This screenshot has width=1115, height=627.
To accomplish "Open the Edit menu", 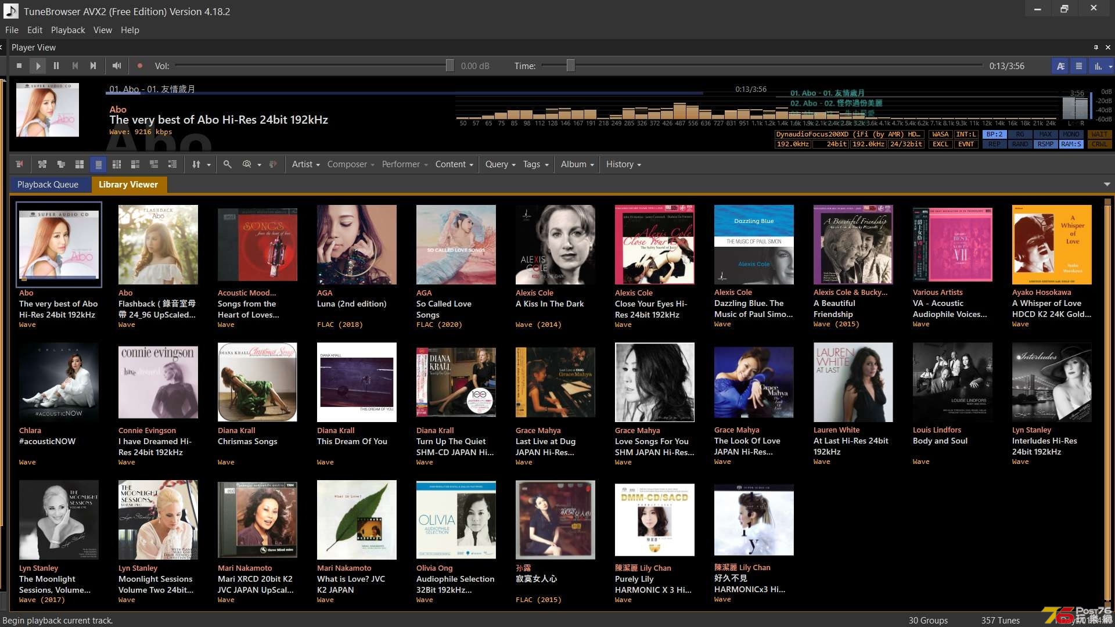I will 35,30.
